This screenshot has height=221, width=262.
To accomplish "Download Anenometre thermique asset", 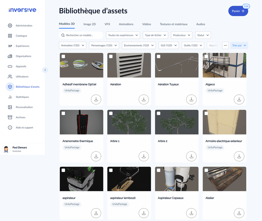I will click(96, 156).
